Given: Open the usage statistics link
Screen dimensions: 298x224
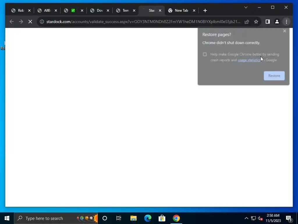Looking at the screenshot, I should coord(249,60).
